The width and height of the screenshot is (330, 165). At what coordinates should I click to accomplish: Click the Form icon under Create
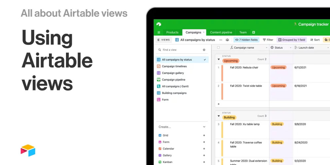(160, 142)
